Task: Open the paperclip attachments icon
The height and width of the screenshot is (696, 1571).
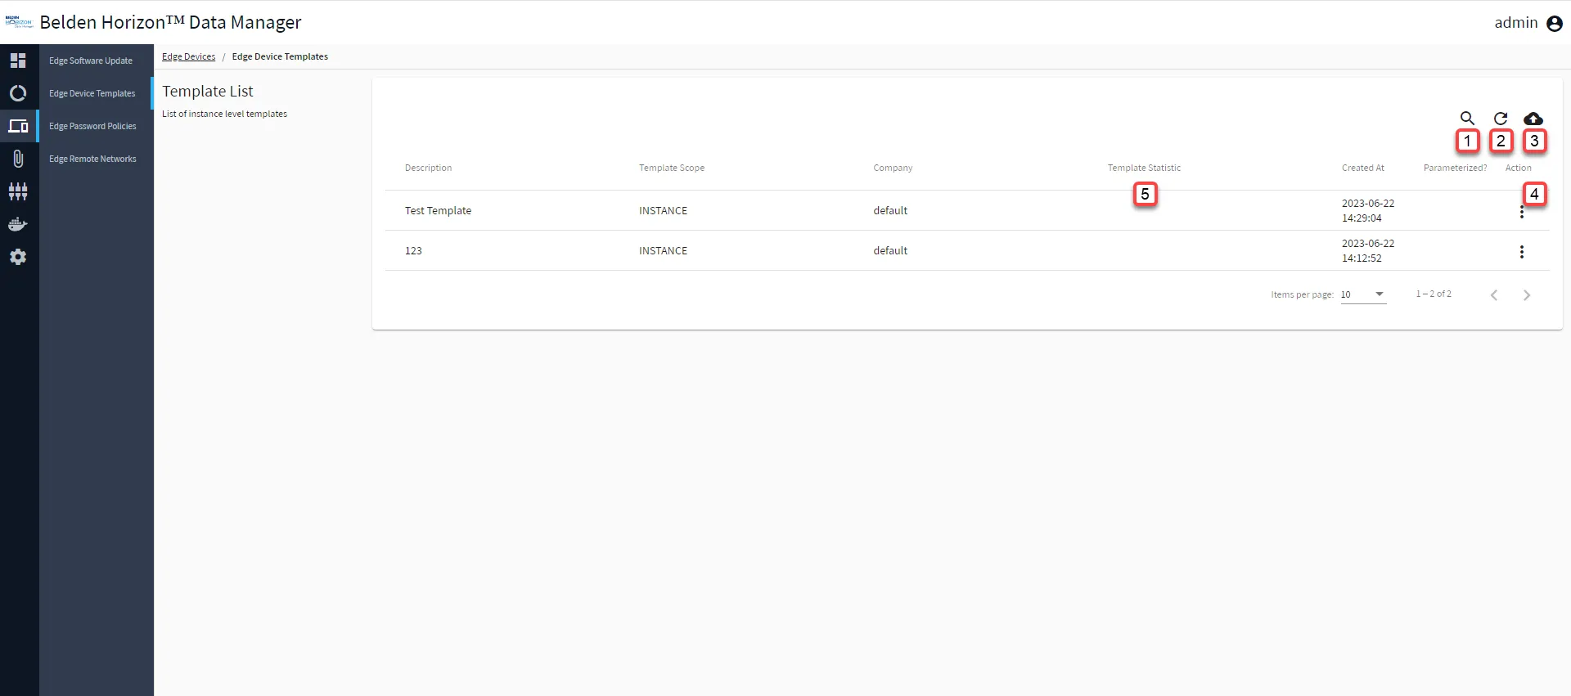Action: 18,159
